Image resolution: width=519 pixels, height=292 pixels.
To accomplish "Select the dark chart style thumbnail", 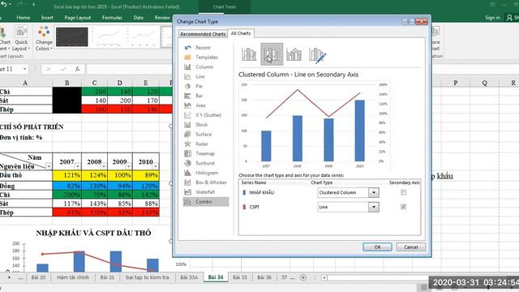I will pos(72,36).
